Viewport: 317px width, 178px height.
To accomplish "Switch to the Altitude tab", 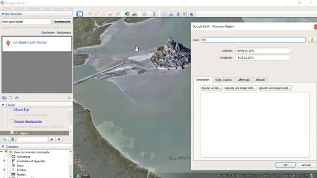I will coord(260,80).
